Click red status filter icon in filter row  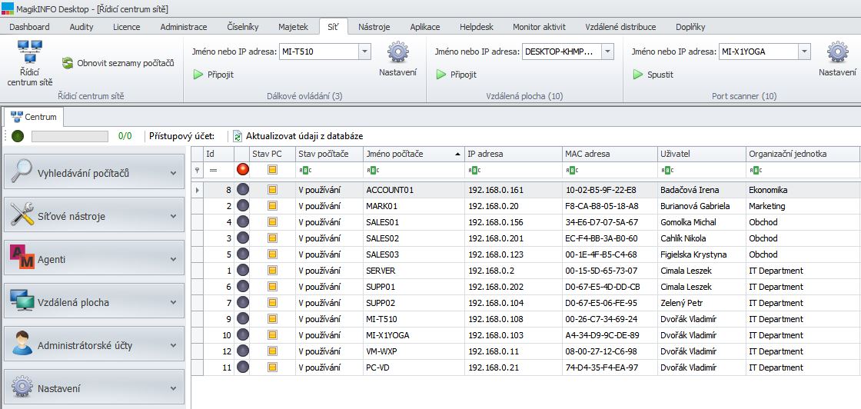243,170
